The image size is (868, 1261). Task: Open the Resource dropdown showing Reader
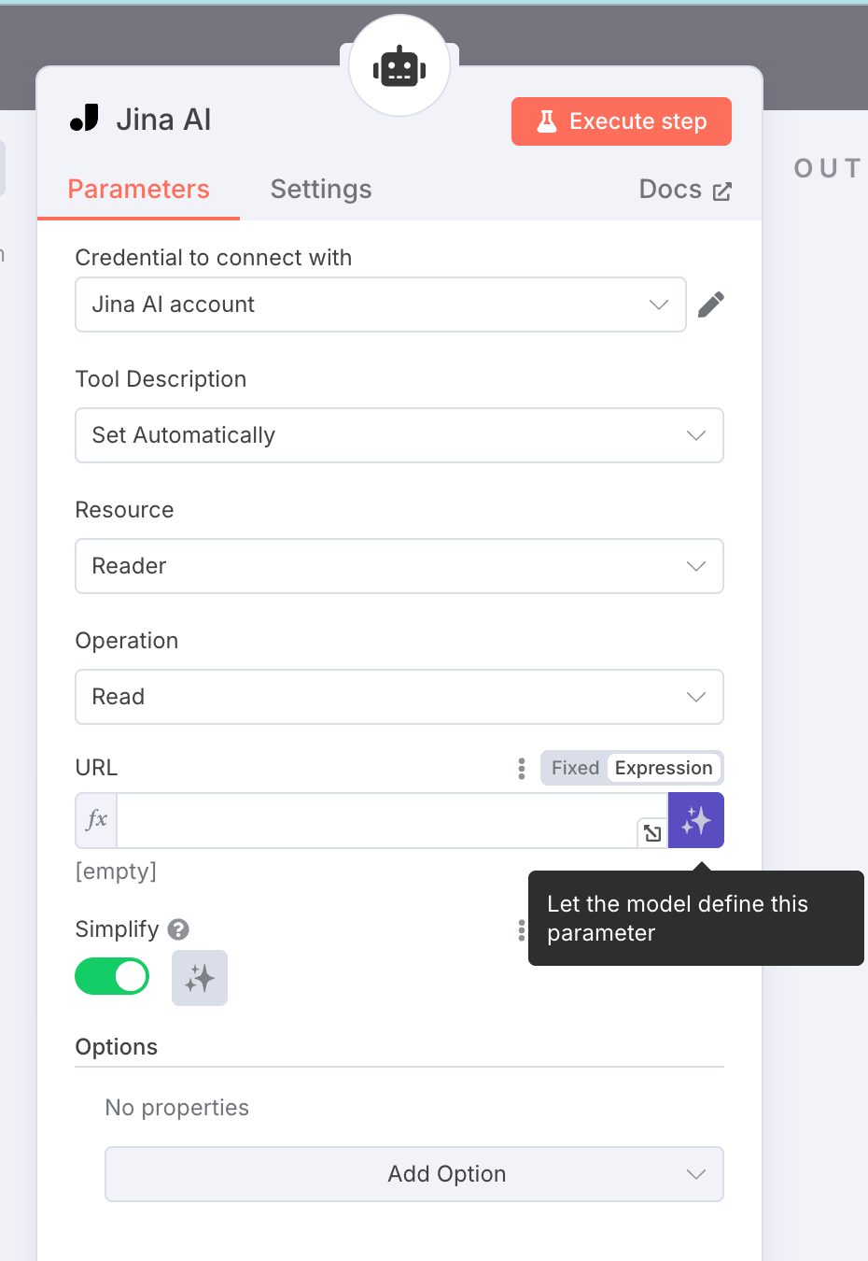point(399,566)
